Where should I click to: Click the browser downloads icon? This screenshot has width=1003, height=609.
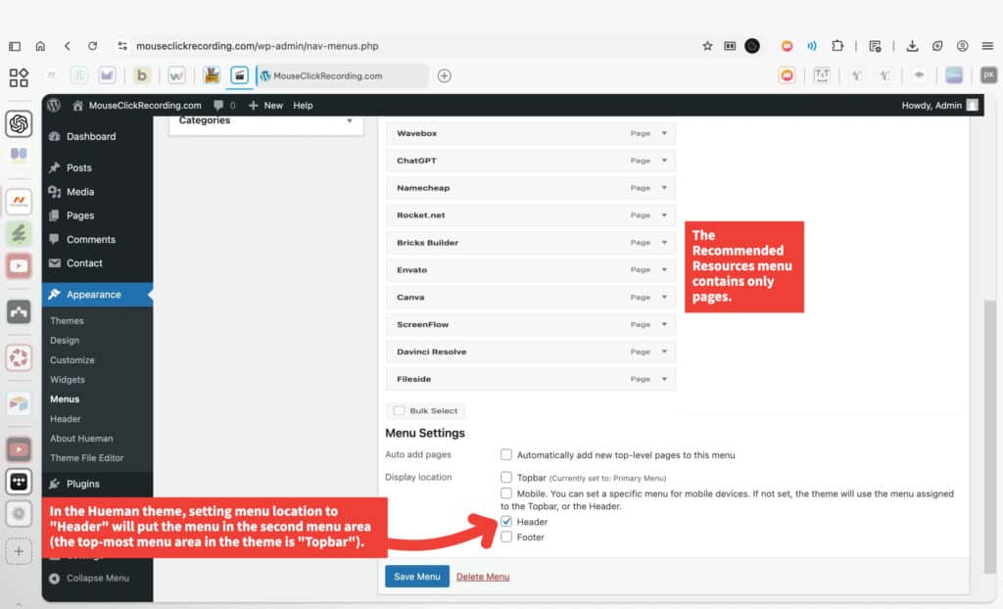(912, 45)
